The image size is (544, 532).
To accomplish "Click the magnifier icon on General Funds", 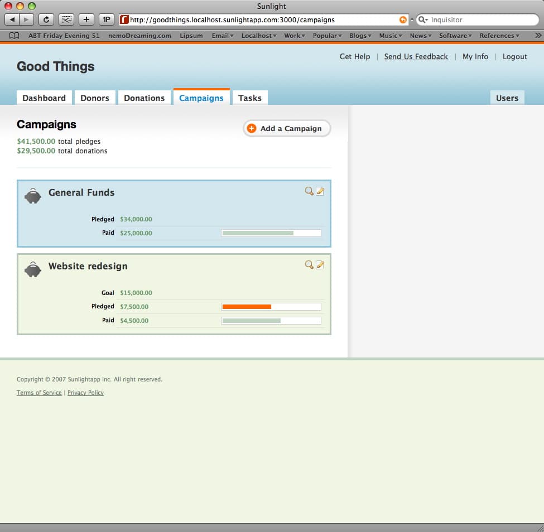I will (309, 191).
